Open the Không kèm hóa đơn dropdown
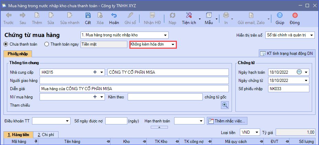This screenshot has height=145, width=319. coord(173,45)
